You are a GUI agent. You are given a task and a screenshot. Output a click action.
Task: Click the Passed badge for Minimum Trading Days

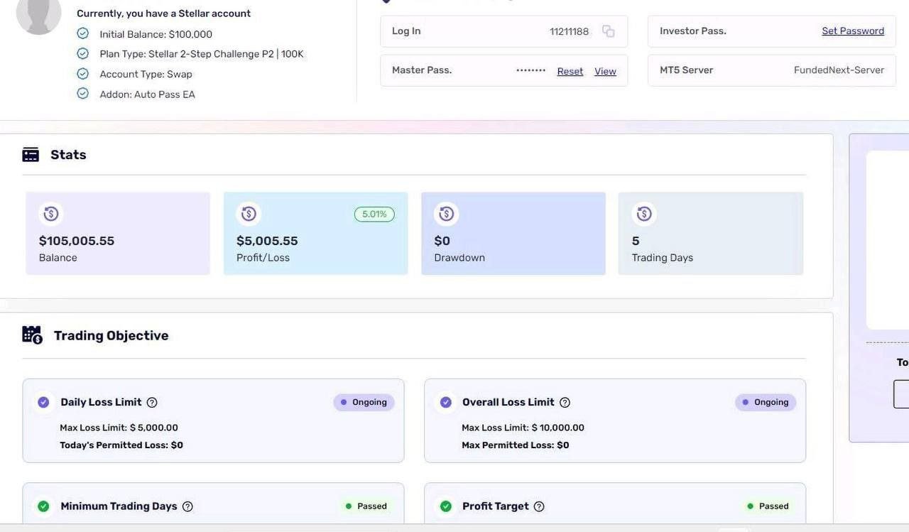coord(366,506)
